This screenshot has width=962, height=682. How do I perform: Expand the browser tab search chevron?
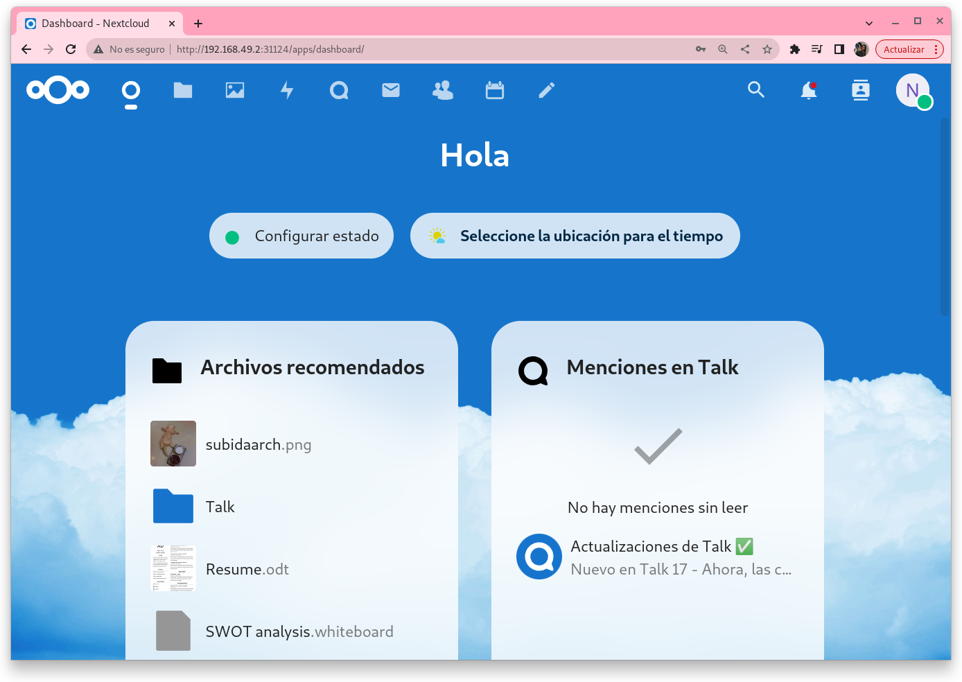click(869, 23)
